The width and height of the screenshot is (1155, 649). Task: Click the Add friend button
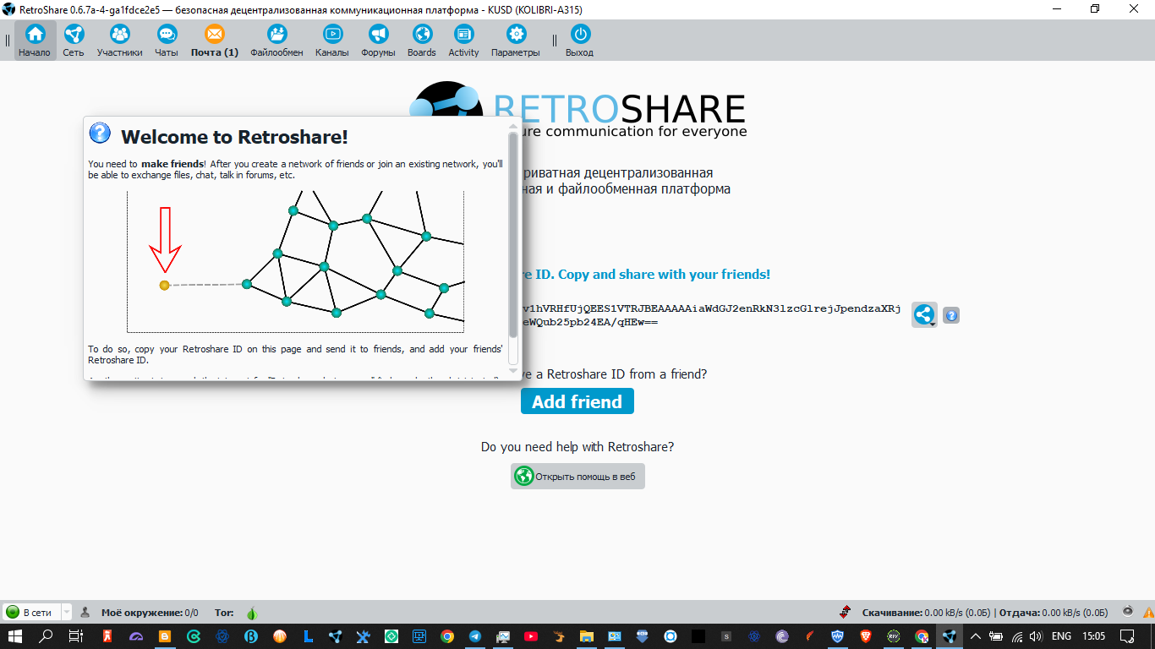577,401
